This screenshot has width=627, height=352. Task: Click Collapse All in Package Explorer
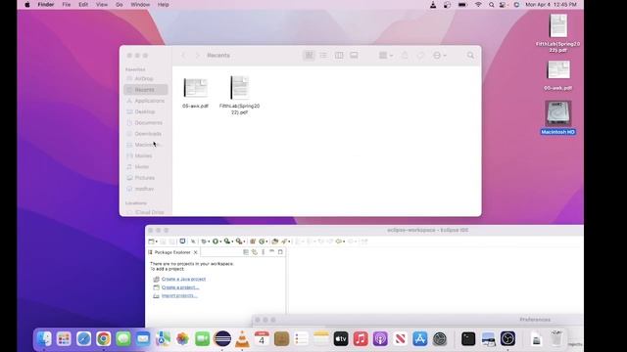pos(246,252)
